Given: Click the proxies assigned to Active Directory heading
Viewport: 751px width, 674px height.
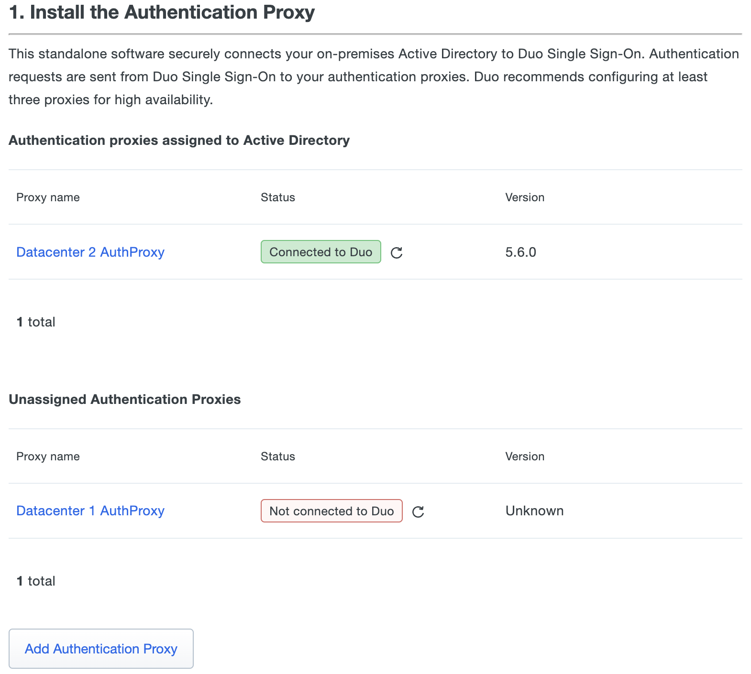Looking at the screenshot, I should coord(179,140).
